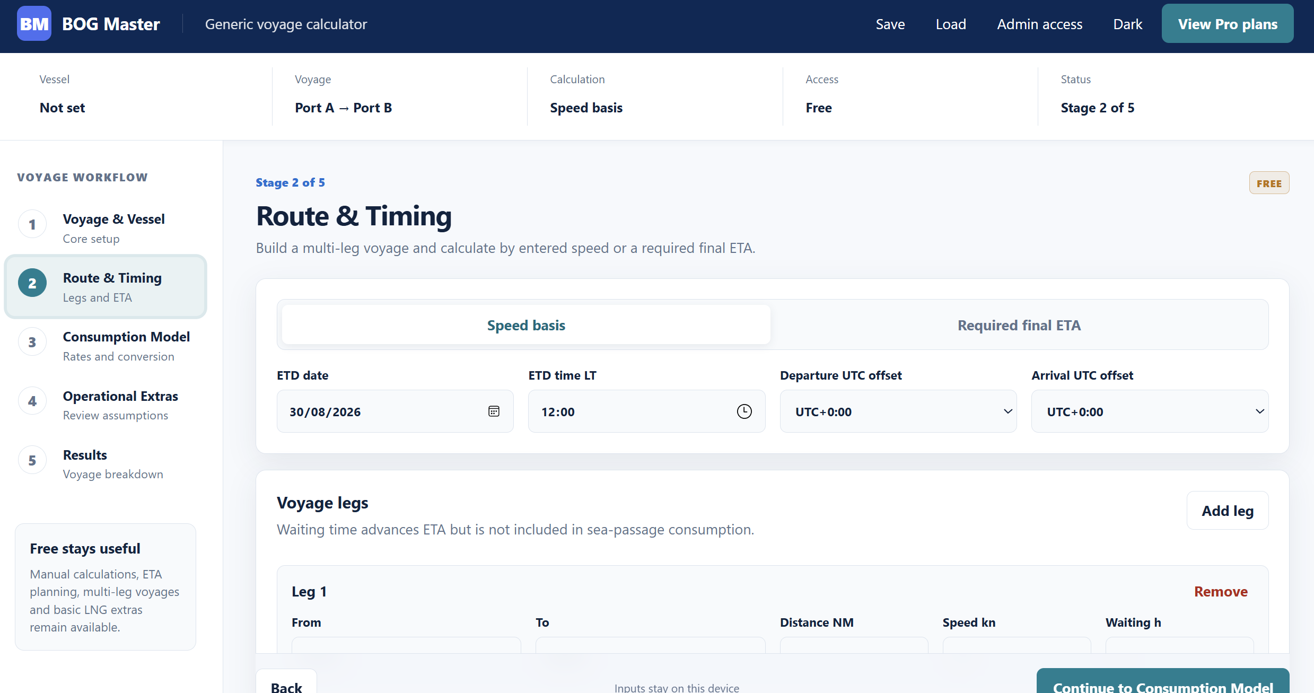Open the ETD date calendar picker icon
The width and height of the screenshot is (1314, 693).
tap(494, 411)
